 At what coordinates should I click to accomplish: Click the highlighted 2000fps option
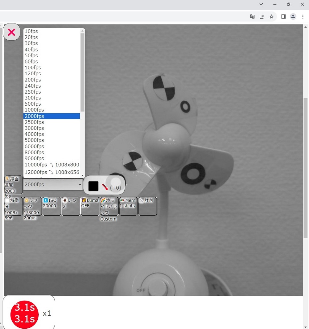click(x=52, y=116)
